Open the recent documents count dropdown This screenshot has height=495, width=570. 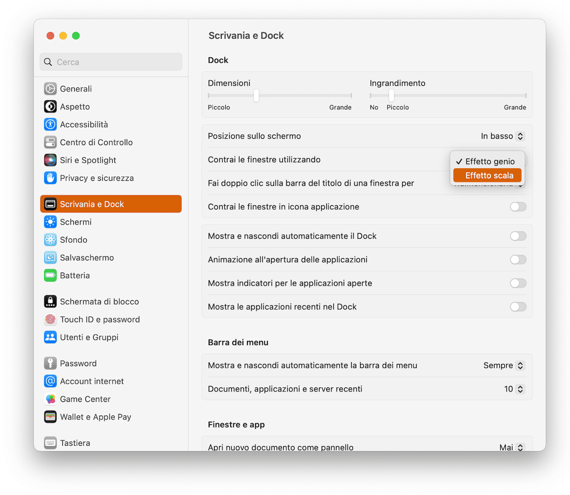[x=514, y=389]
